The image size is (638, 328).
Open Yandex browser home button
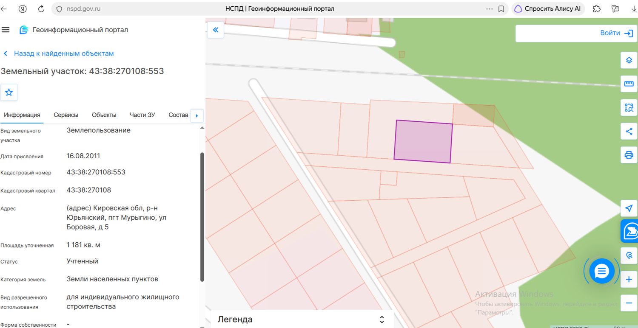(23, 8)
